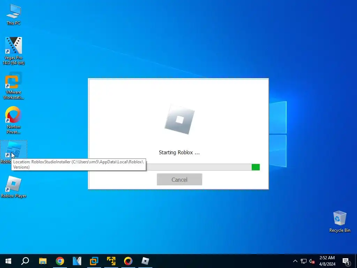Cancel the Roblox startup dialog

point(180,179)
